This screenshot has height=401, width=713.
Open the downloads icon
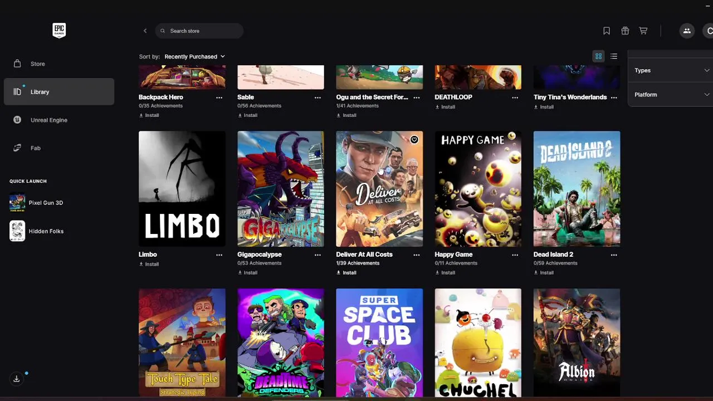pyautogui.click(x=17, y=379)
